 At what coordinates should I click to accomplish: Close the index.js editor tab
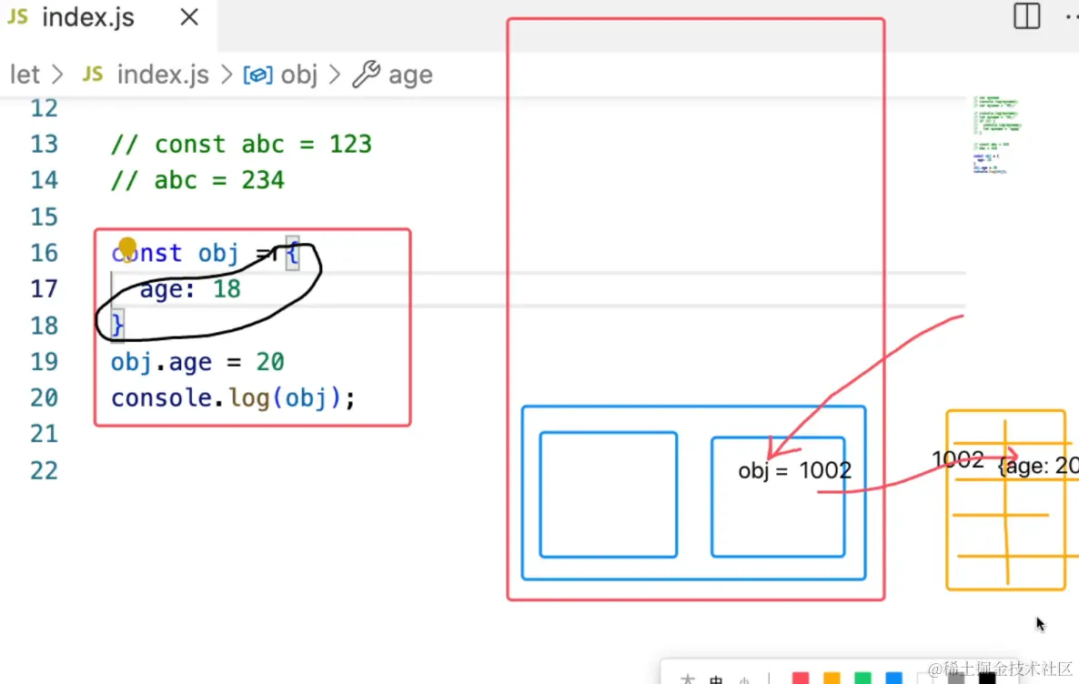tap(189, 17)
